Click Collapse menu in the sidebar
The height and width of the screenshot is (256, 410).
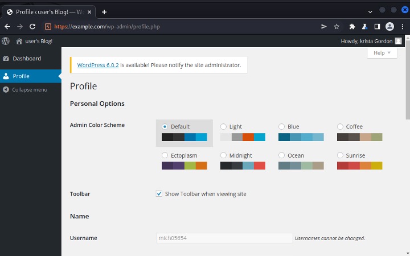click(x=30, y=90)
